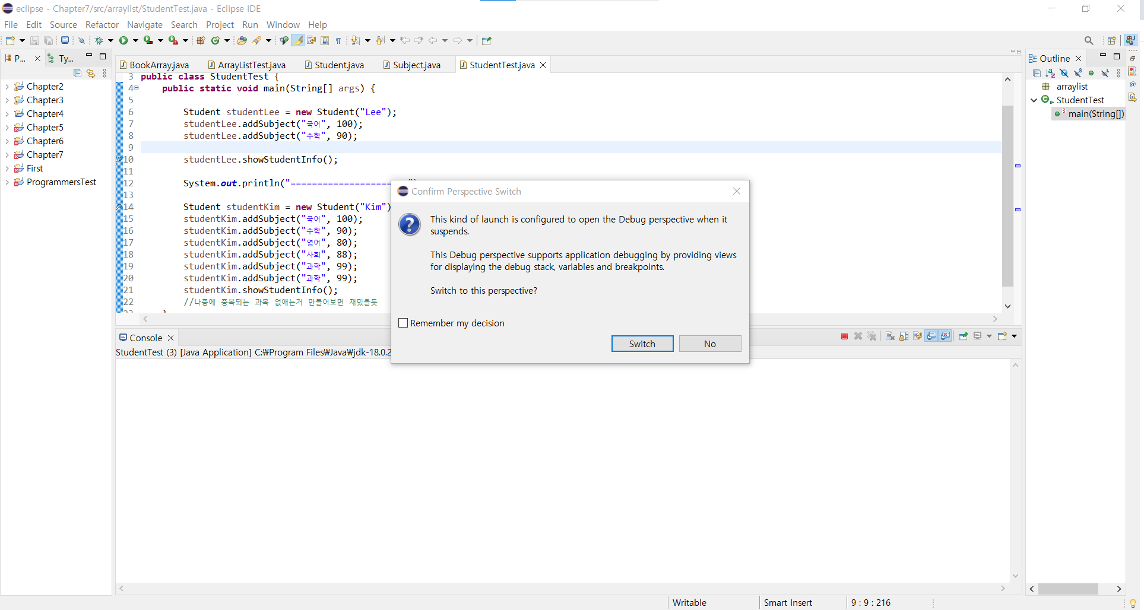Select the Java perspective icon
This screenshot has height=610, width=1144.
(1130, 40)
